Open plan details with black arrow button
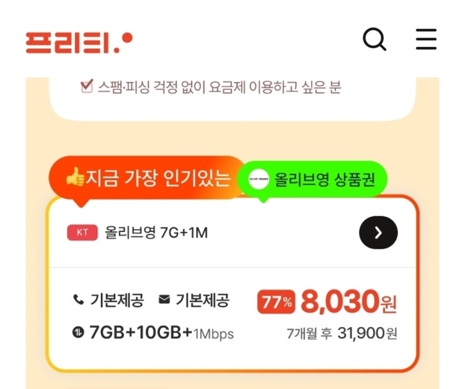Screen dimensions: 465x389 (x=379, y=233)
